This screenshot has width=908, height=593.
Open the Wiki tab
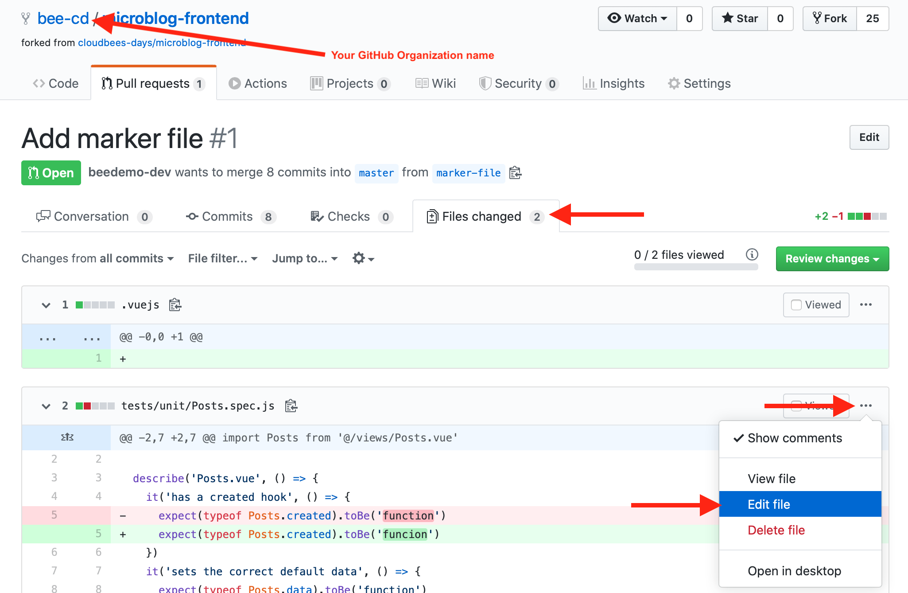[x=436, y=83]
